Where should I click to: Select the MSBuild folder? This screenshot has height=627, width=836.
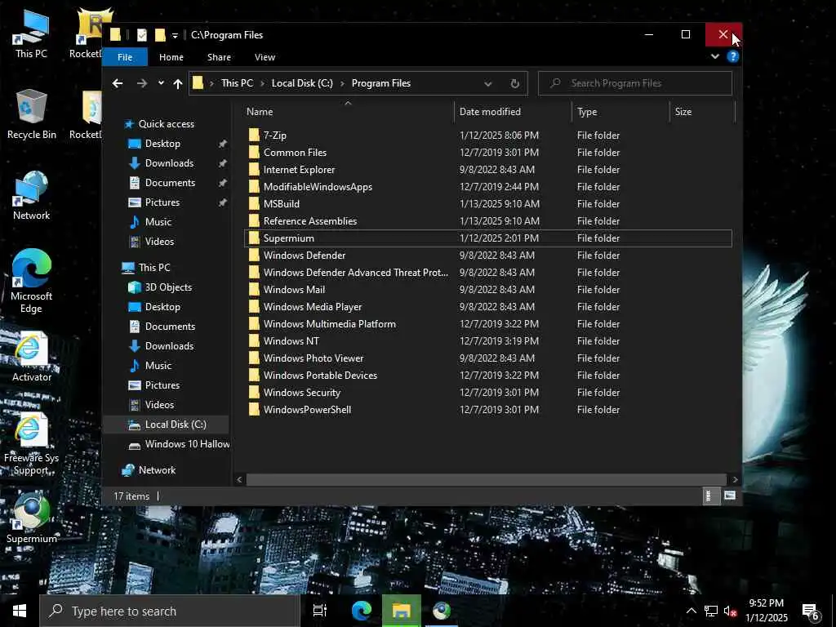point(488,203)
